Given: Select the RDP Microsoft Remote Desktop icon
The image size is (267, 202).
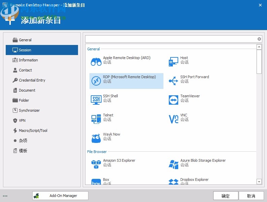Looking at the screenshot, I should 96,81.
